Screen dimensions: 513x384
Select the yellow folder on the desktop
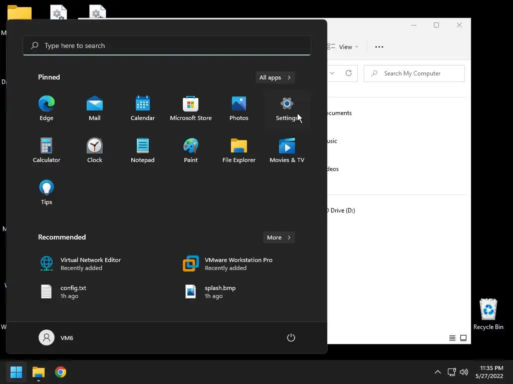pyautogui.click(x=20, y=12)
